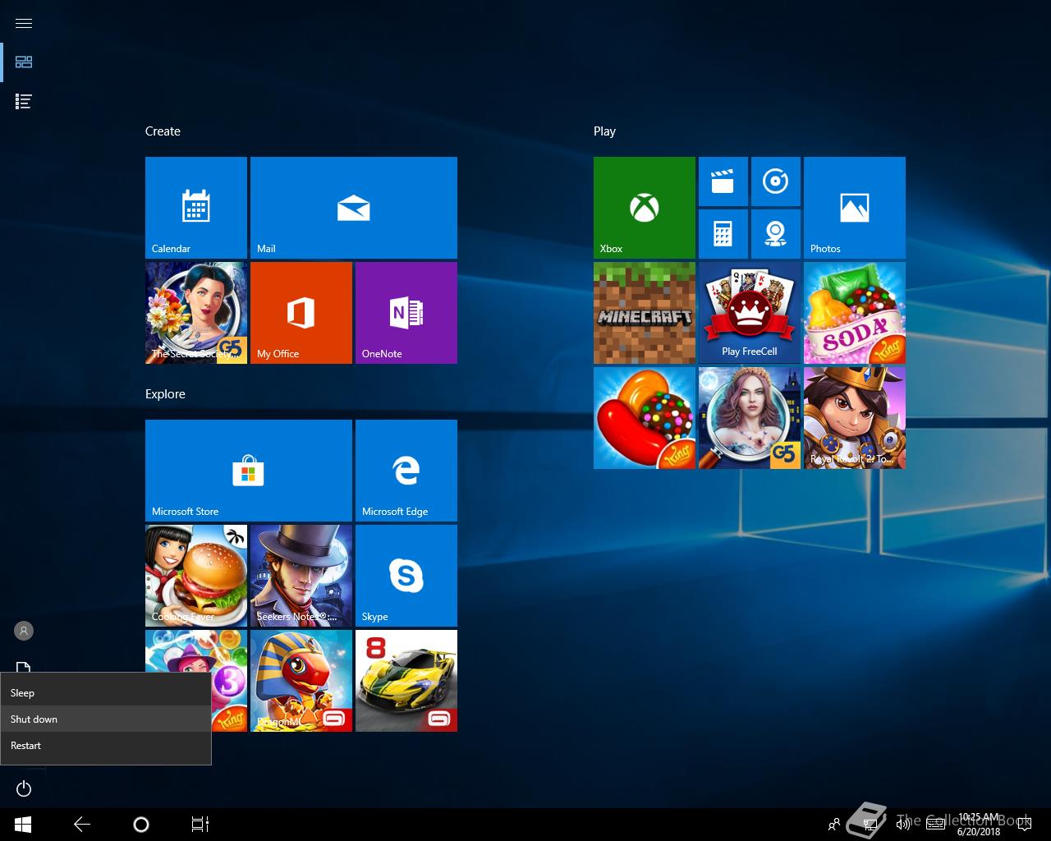
Task: Open the Seekers Notes tile
Action: tap(301, 576)
